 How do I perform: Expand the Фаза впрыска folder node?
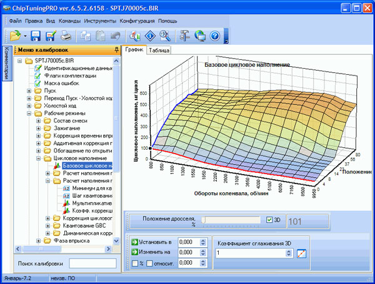pyautogui.click(x=38, y=240)
